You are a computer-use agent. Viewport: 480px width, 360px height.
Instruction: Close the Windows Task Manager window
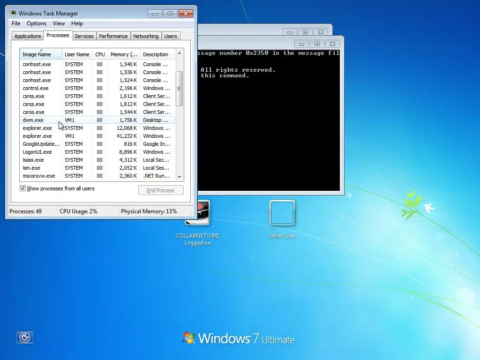point(186,14)
